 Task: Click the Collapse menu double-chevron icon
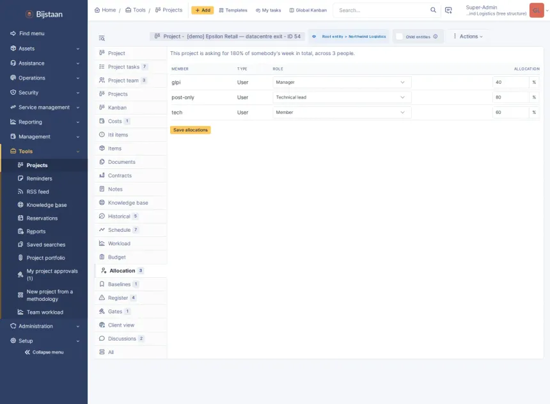pyautogui.click(x=27, y=352)
